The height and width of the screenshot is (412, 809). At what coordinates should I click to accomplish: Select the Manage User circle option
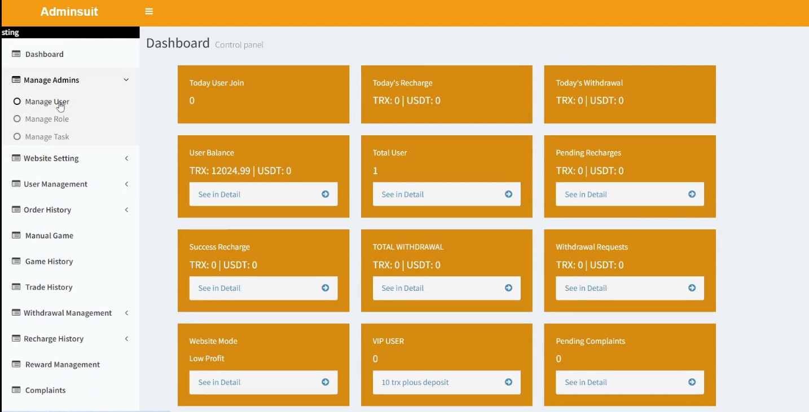tap(17, 101)
